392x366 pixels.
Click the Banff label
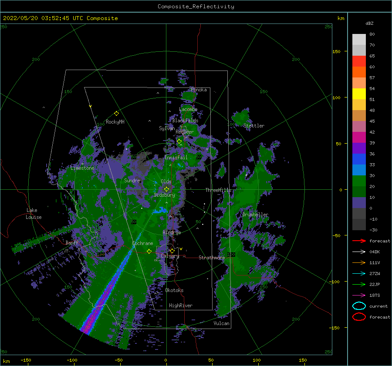72,242
